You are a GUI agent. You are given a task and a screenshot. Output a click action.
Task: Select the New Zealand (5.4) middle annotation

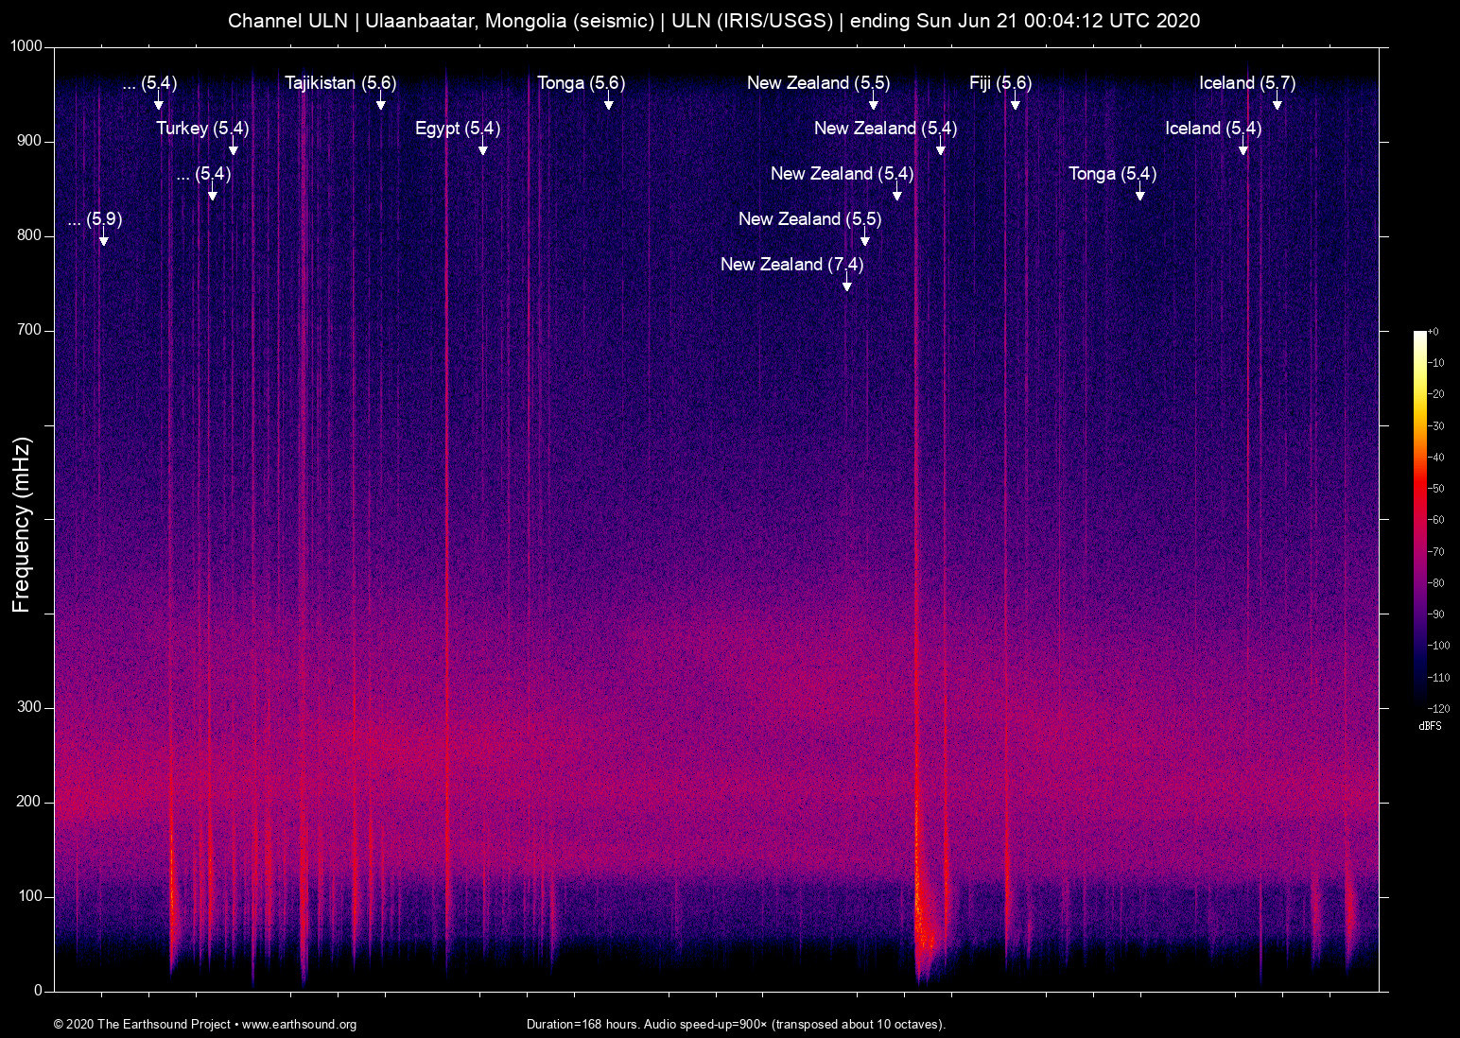tap(842, 174)
